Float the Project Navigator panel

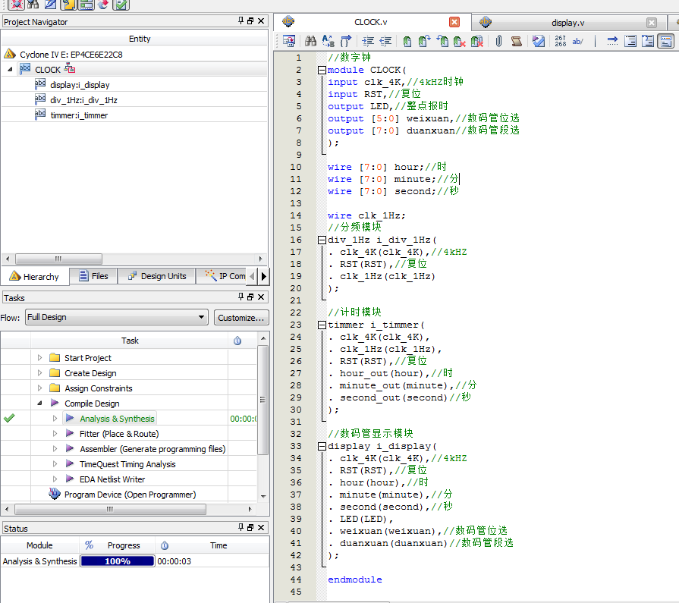tap(250, 20)
